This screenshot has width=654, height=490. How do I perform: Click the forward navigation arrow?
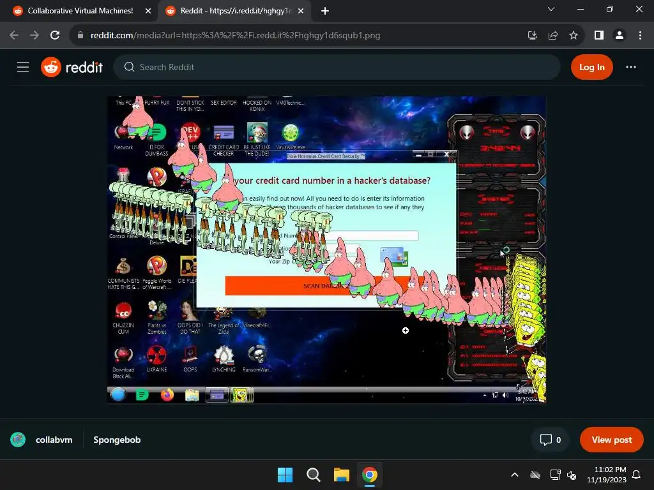(34, 36)
